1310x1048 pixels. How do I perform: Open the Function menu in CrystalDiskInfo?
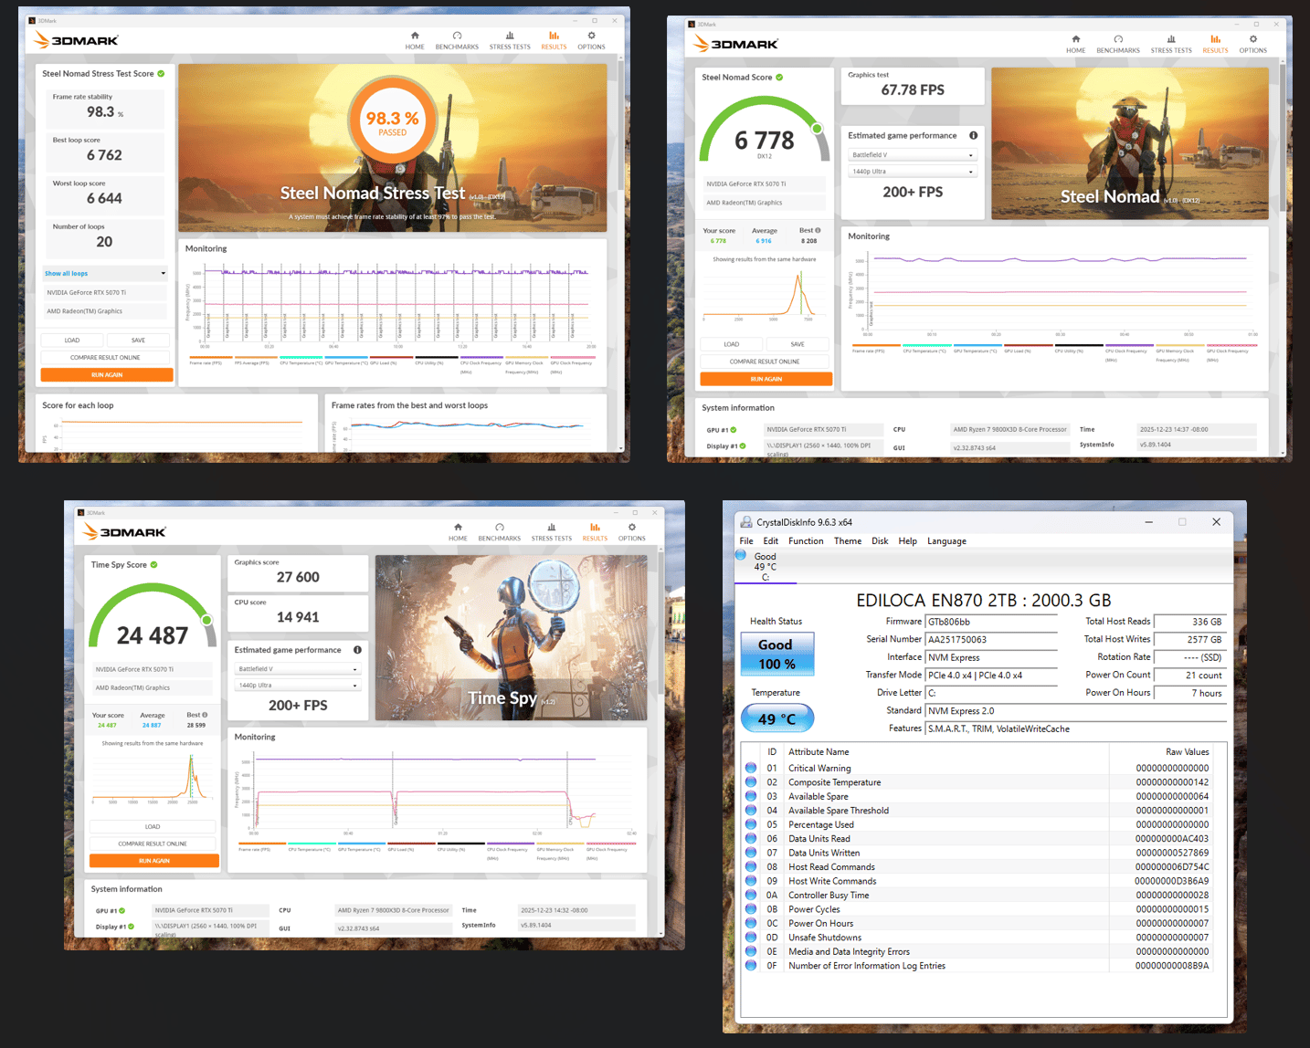(x=806, y=541)
